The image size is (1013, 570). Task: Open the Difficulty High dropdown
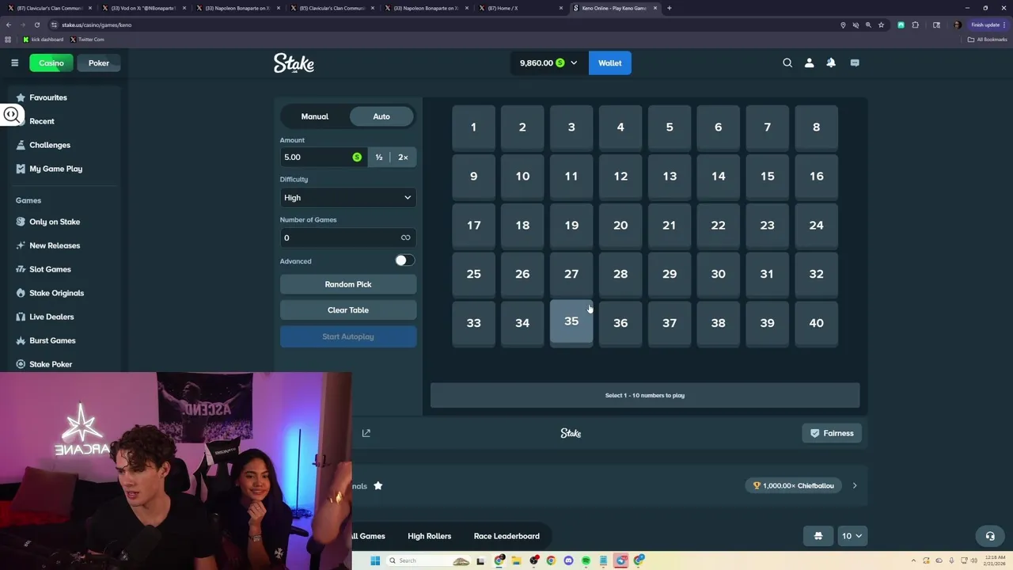[x=348, y=198]
